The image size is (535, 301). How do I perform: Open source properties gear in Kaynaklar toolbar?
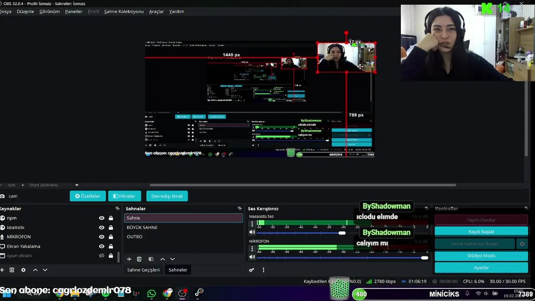click(x=23, y=270)
